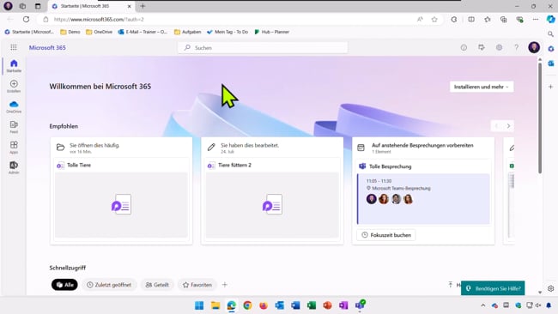Add this page to favorites star
This screenshot has height=314, width=558.
point(434,19)
